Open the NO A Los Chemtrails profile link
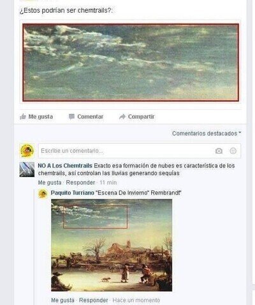This screenshot has width=255, height=305. [65, 166]
